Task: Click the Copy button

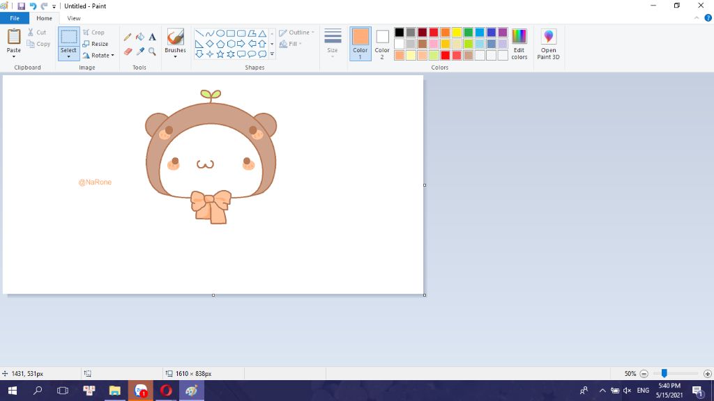Action: pos(39,44)
